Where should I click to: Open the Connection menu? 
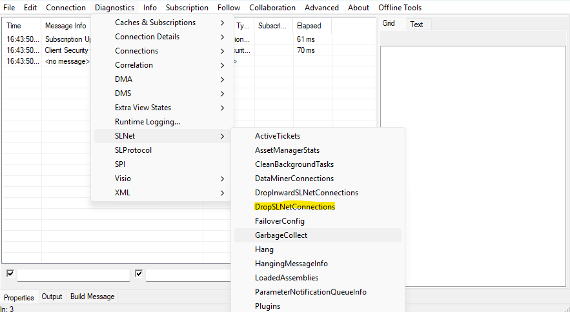point(66,8)
